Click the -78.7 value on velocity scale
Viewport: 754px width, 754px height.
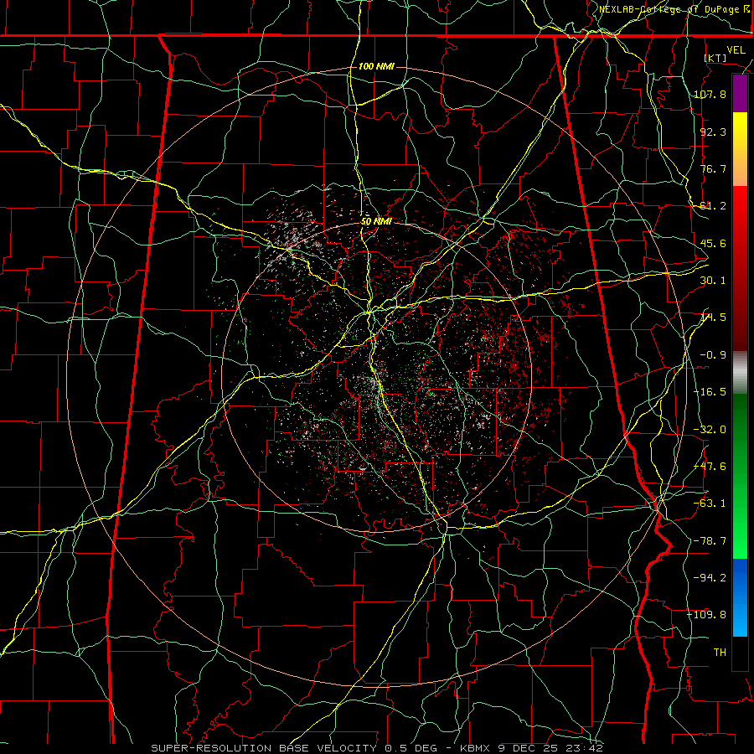710,541
